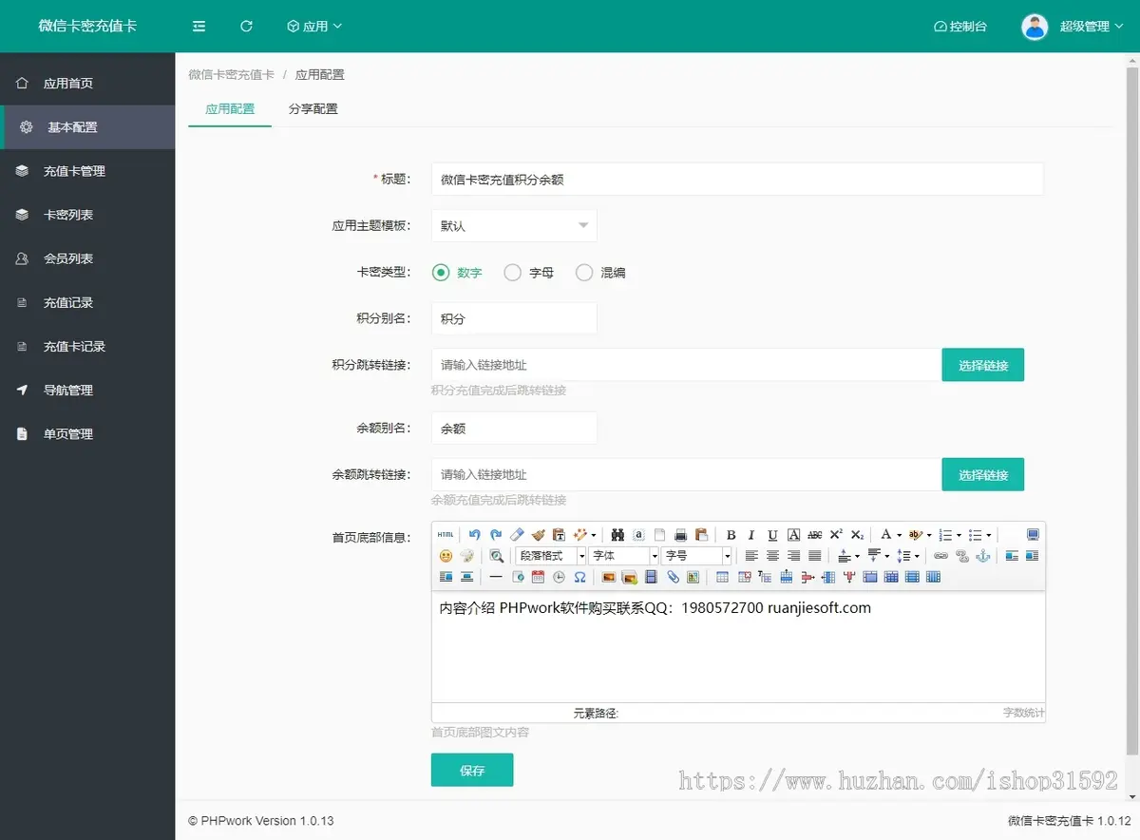Switch to 分享配置 tab

[x=313, y=108]
